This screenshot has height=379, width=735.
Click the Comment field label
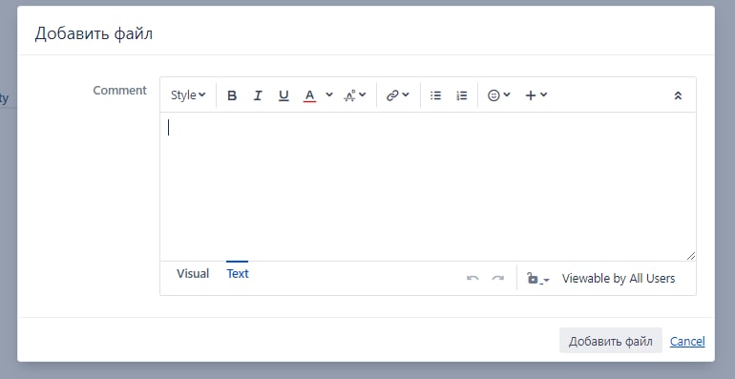pos(119,90)
